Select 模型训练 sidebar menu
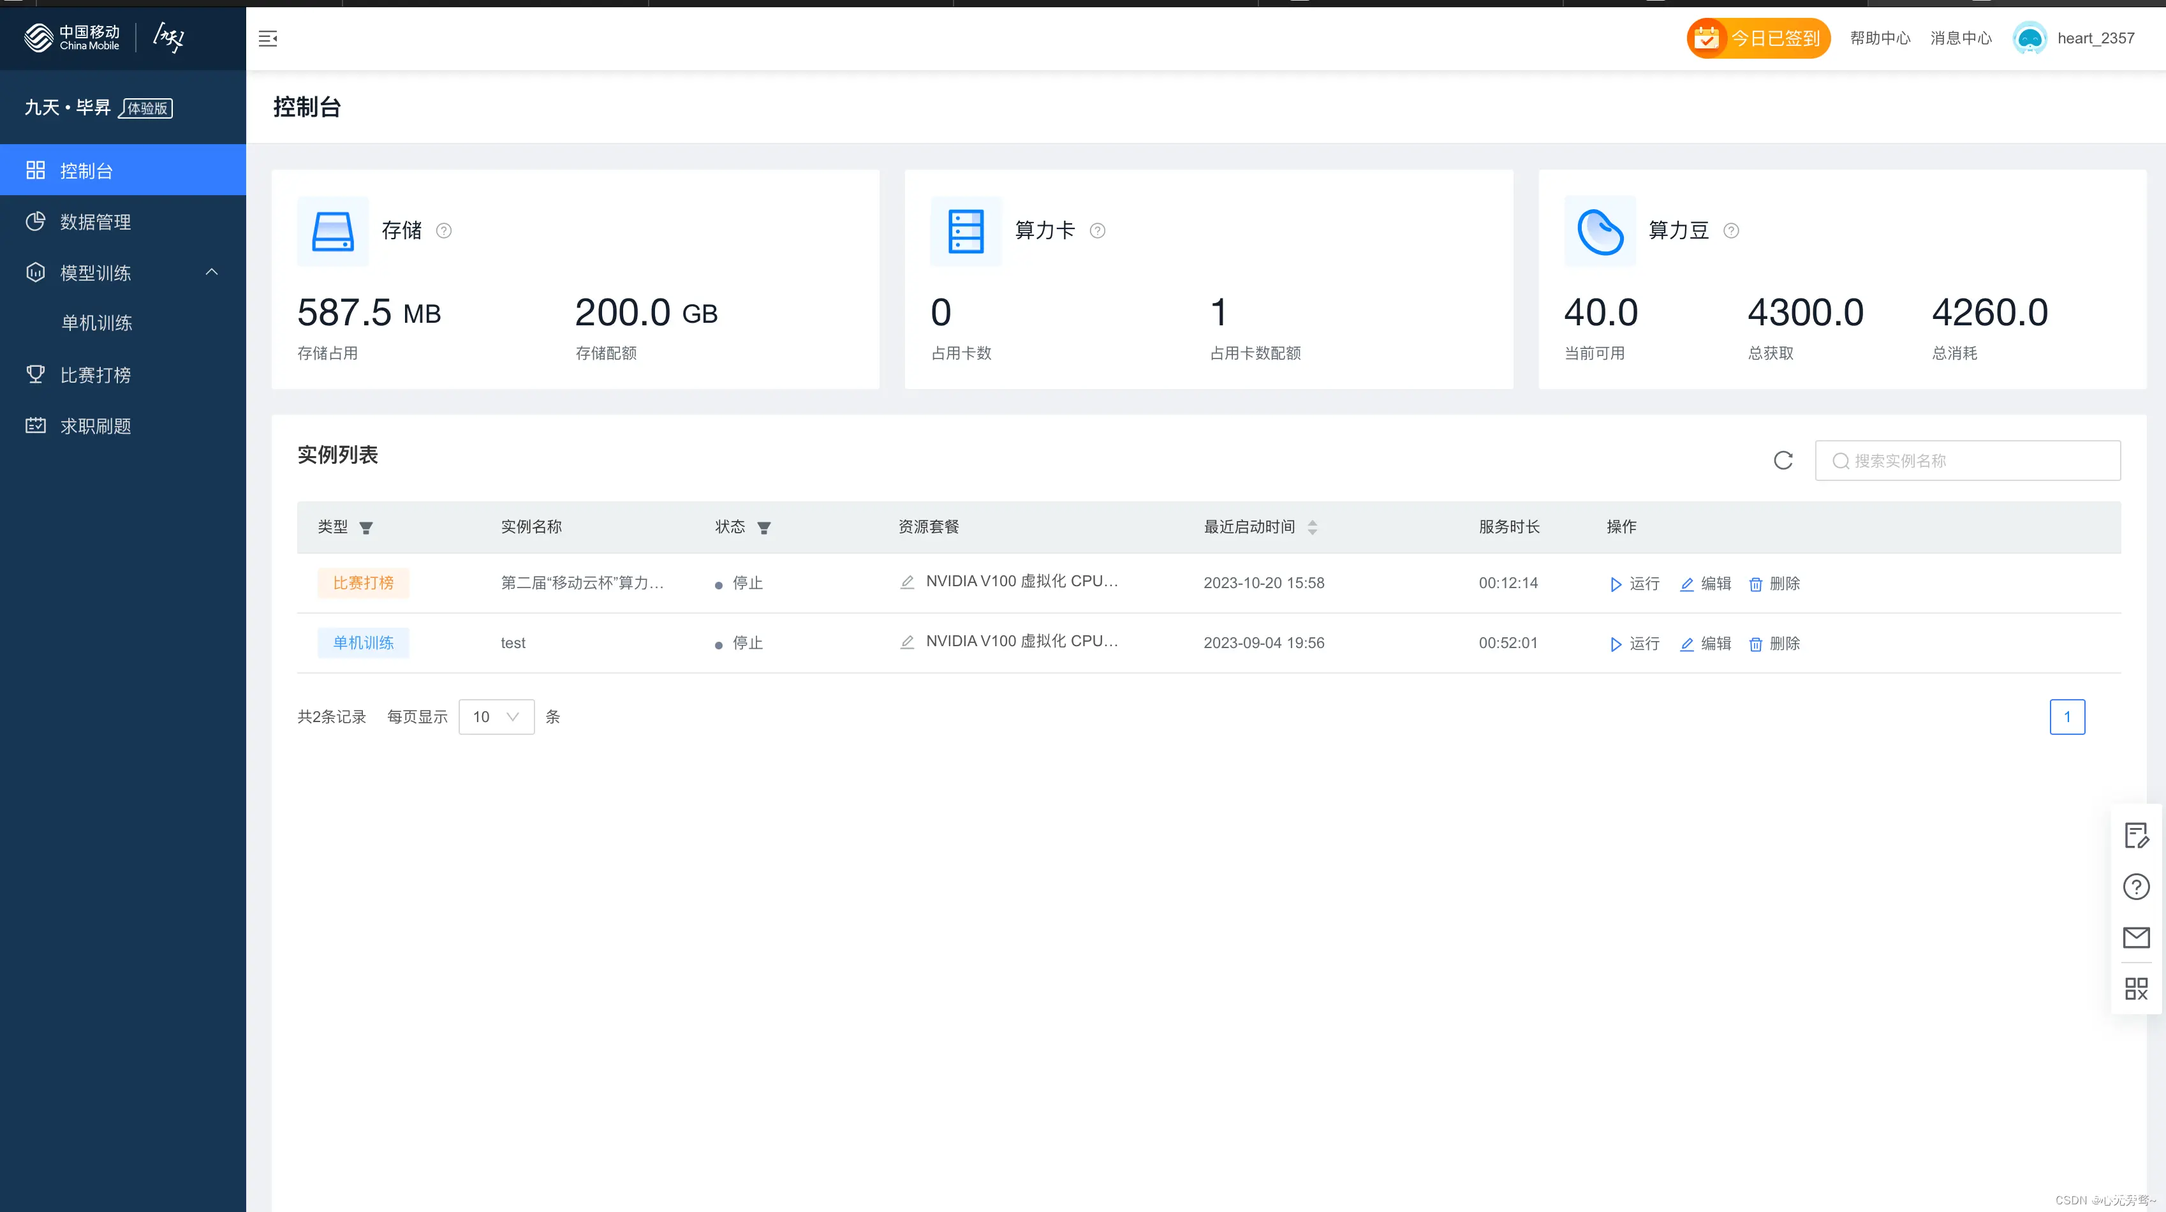Viewport: 2166px width, 1212px height. 122,272
